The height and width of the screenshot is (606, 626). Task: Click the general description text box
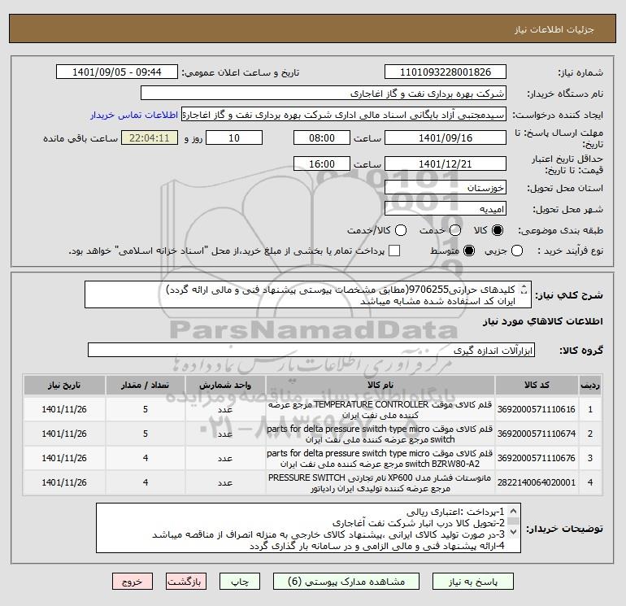[x=308, y=294]
